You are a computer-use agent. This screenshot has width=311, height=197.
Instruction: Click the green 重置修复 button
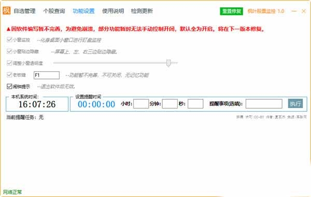coord(232,11)
